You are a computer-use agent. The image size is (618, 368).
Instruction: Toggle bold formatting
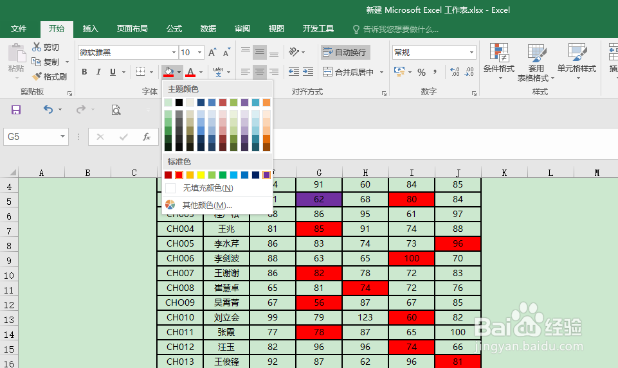pyautogui.click(x=84, y=72)
